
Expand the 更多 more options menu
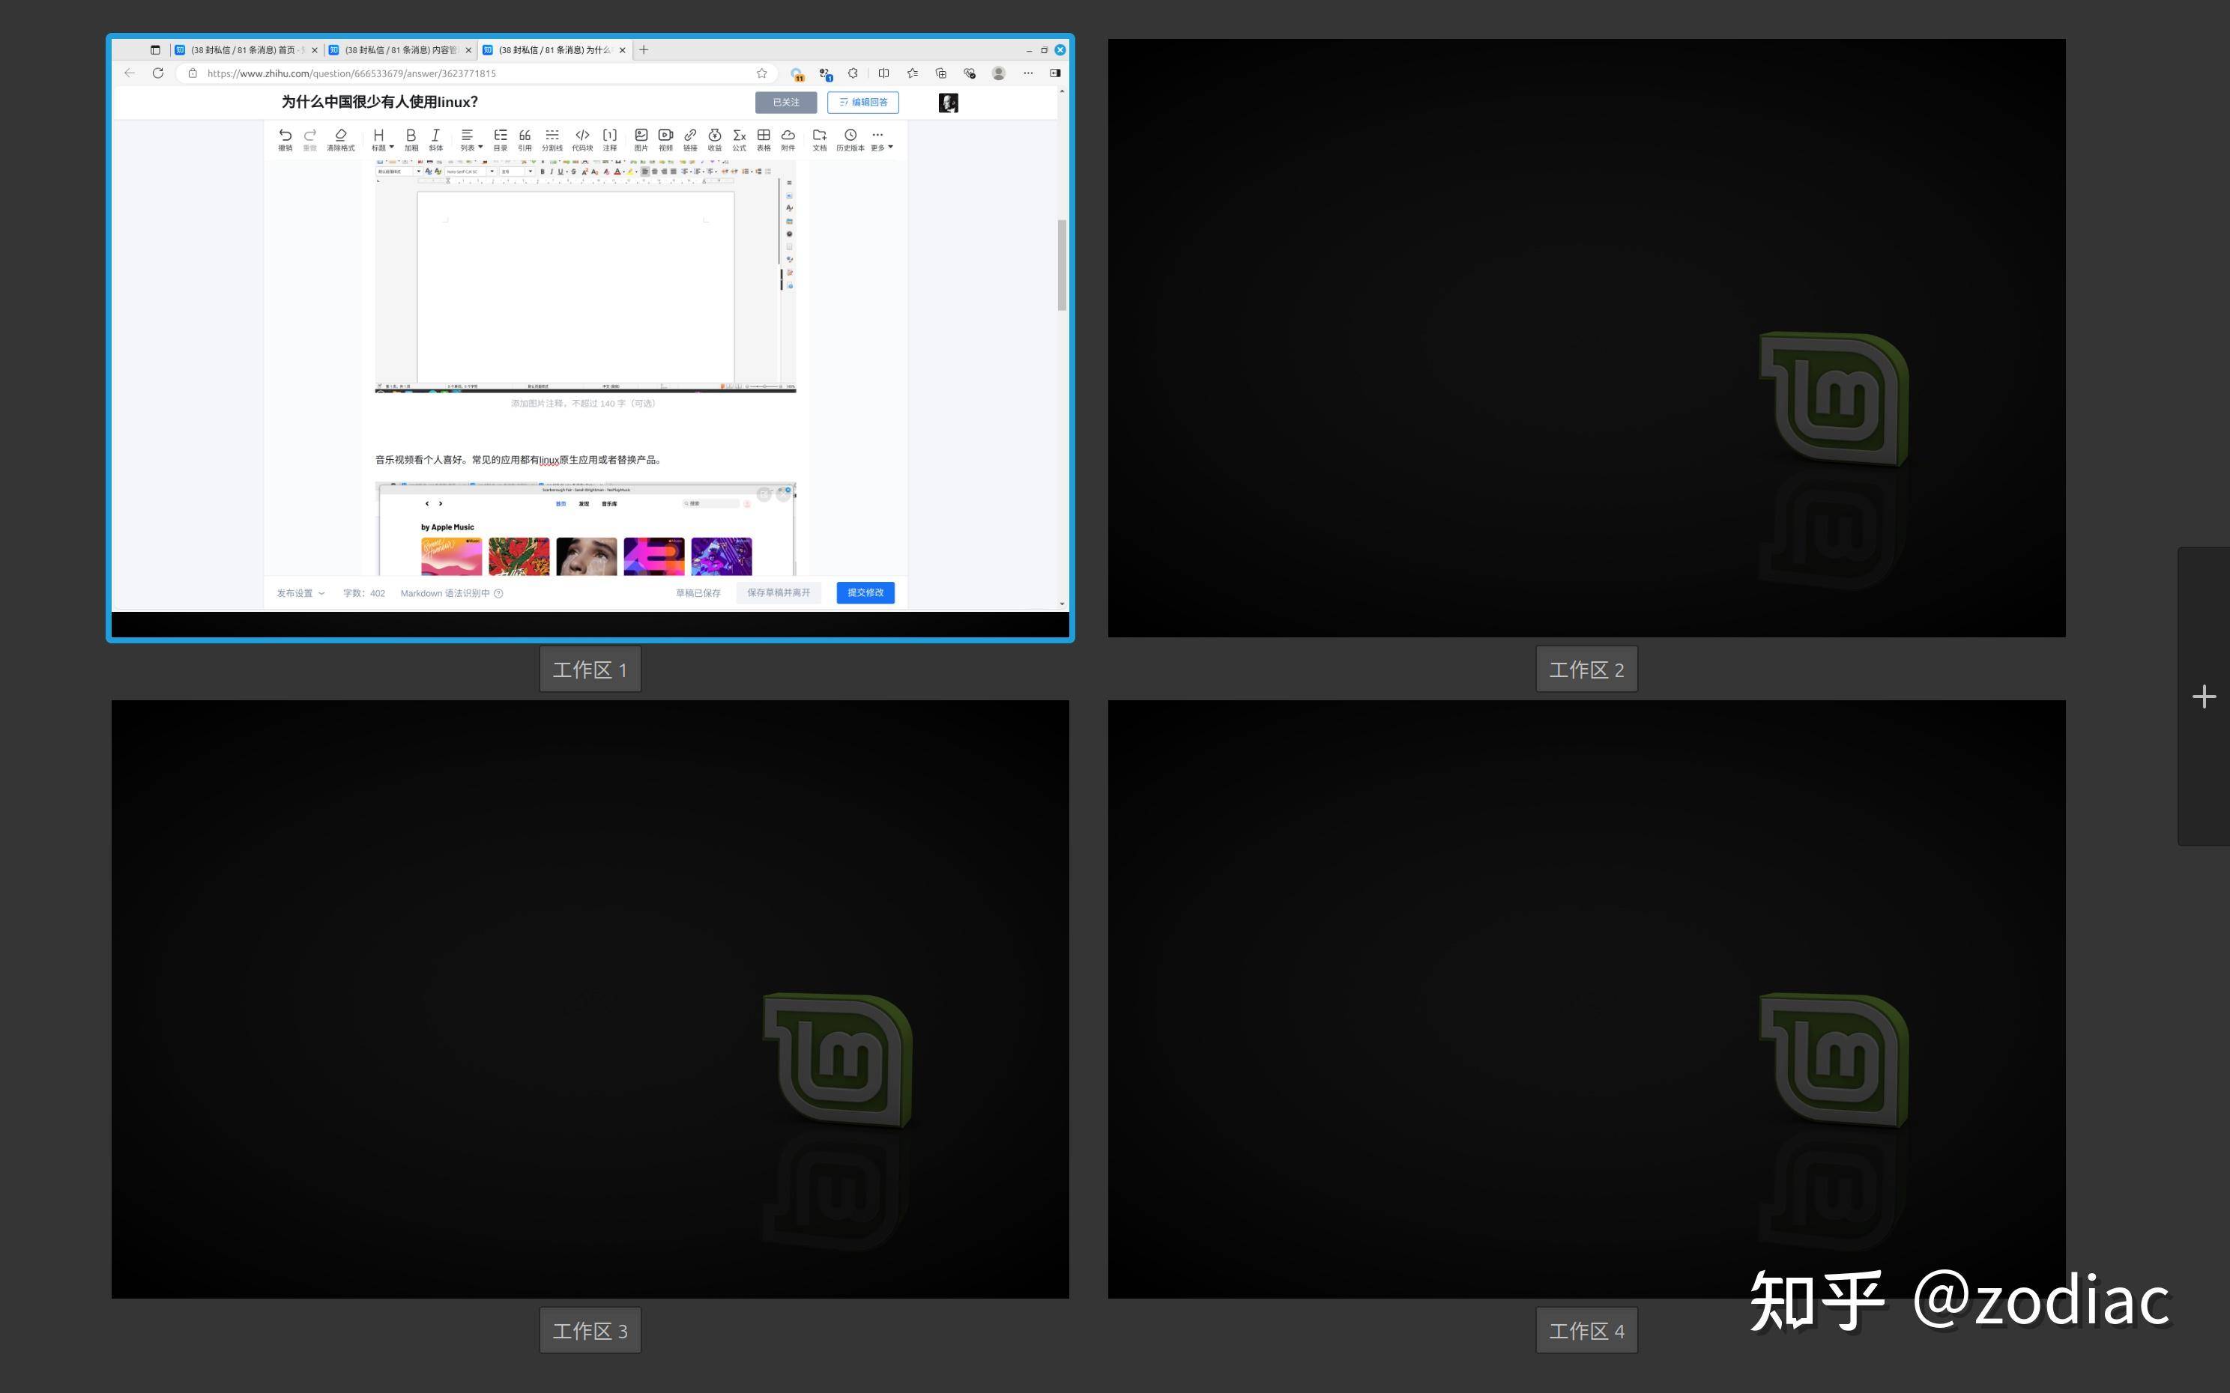point(881,139)
